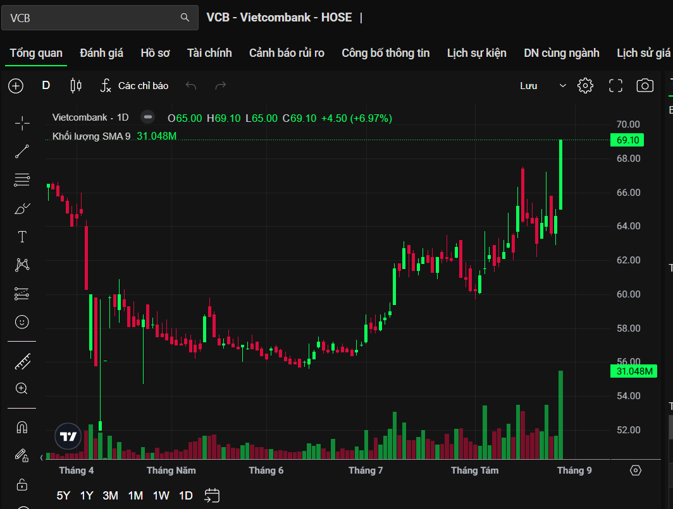673x509 pixels.
Task: Open the emoji icons tool
Action: (x=22, y=322)
